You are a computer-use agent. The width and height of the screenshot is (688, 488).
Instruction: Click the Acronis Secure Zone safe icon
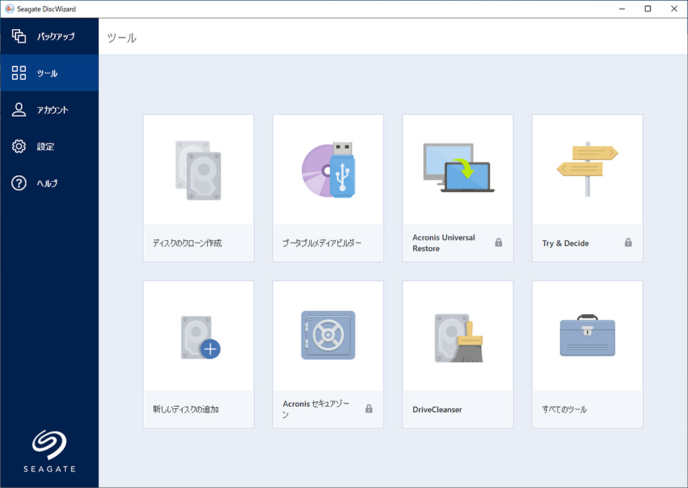point(328,335)
